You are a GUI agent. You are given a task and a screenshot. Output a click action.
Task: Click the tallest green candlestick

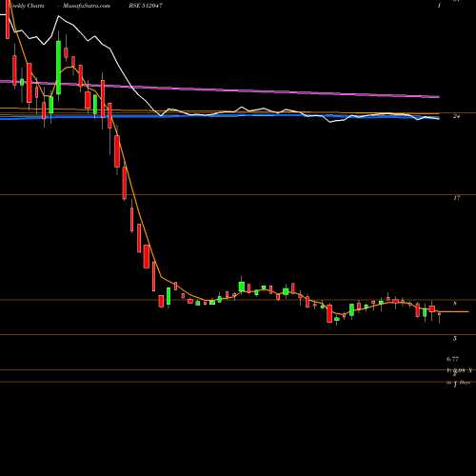(x=59, y=68)
